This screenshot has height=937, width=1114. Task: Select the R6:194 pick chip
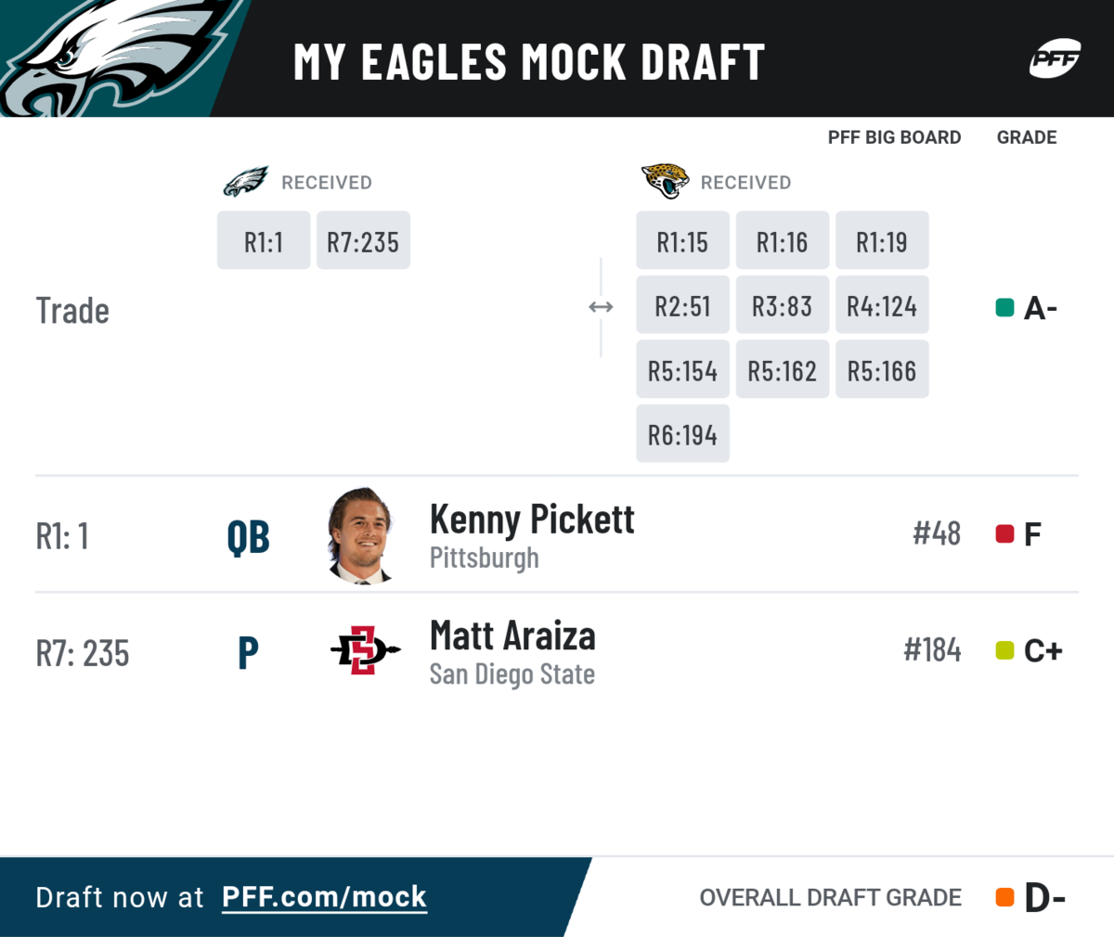point(682,433)
